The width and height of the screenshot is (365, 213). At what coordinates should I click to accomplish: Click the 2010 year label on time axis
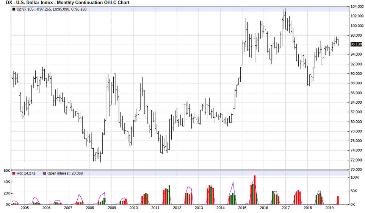[133, 208]
